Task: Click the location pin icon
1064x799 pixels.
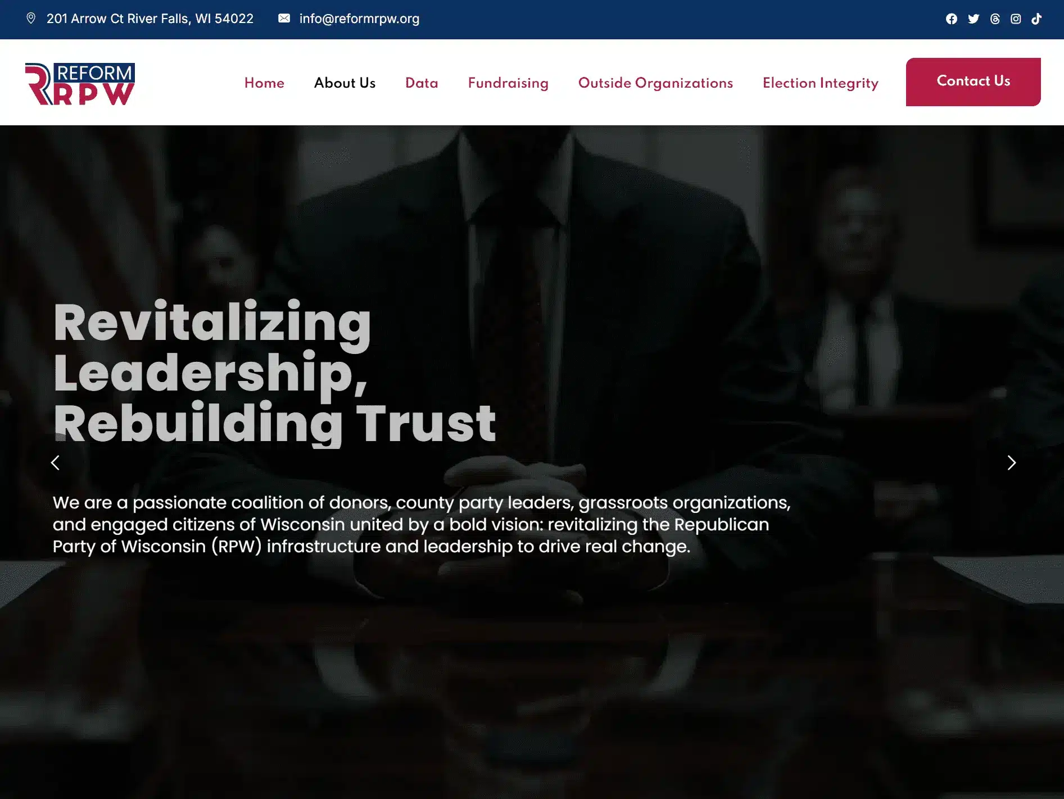Action: [x=31, y=19]
